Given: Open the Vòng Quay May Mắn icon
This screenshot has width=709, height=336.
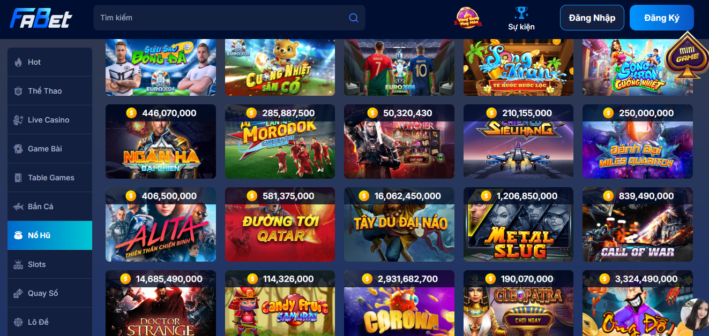Looking at the screenshot, I should tap(468, 18).
